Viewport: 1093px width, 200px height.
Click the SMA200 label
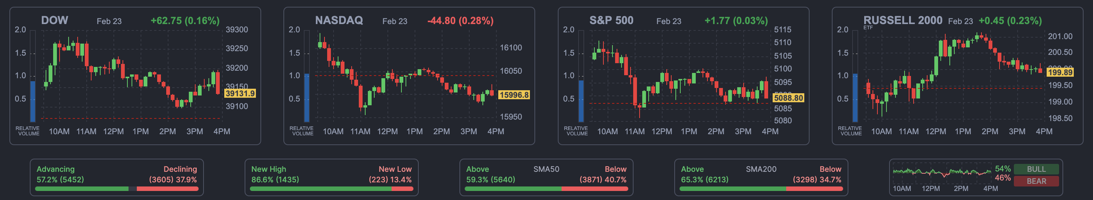[761, 169]
